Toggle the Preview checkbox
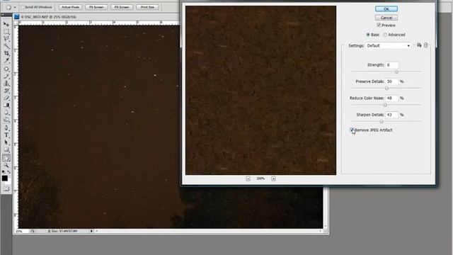 [x=379, y=25]
